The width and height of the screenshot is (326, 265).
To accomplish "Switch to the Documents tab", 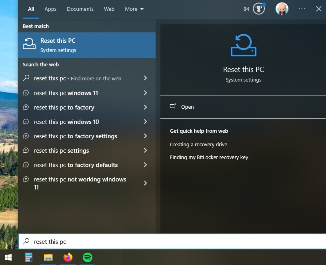I will click(x=80, y=9).
